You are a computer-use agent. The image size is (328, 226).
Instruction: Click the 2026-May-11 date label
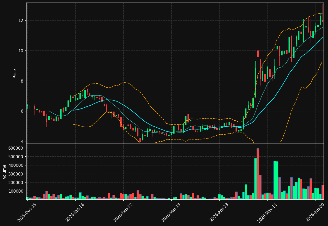coord(267,213)
